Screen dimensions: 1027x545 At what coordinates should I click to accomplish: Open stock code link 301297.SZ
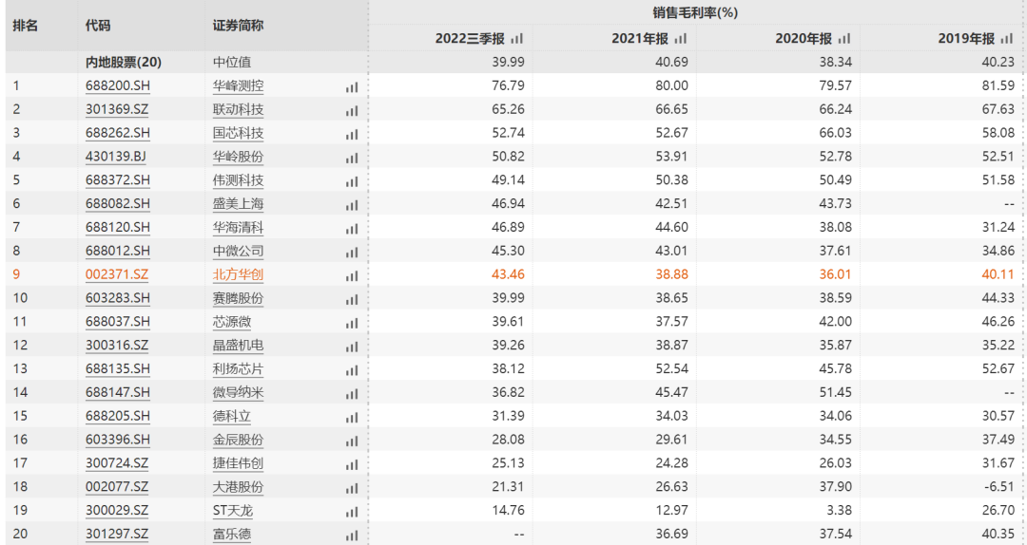tap(117, 534)
